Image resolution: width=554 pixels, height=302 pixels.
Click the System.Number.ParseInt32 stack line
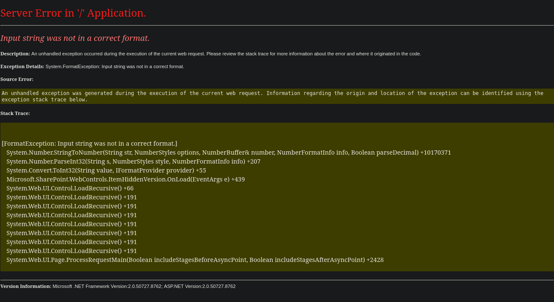133,161
